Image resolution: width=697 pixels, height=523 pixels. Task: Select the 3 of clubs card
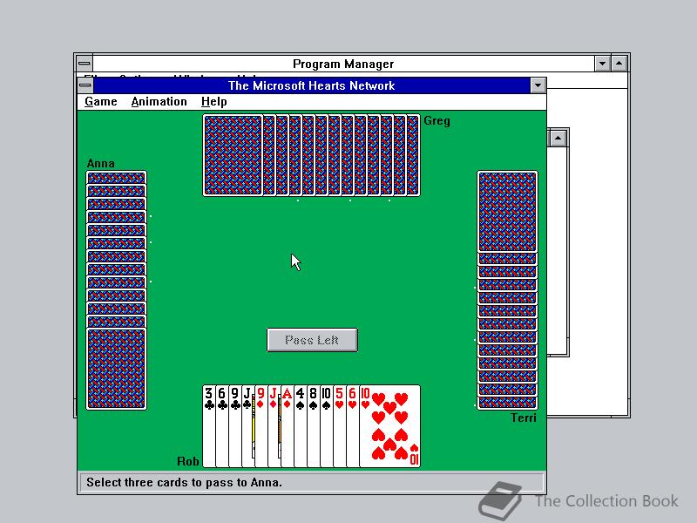(208, 426)
